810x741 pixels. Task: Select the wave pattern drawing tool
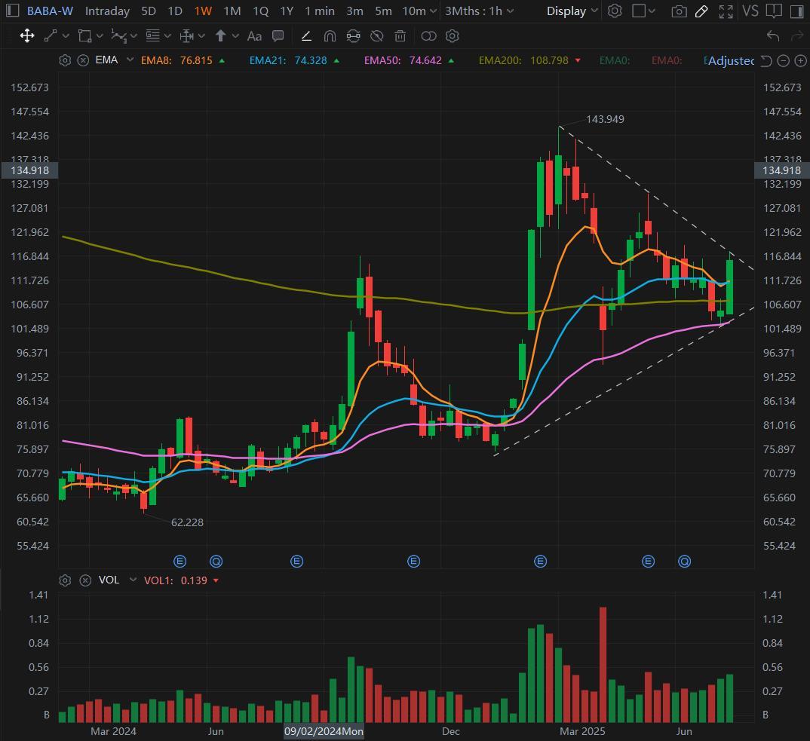tap(119, 36)
